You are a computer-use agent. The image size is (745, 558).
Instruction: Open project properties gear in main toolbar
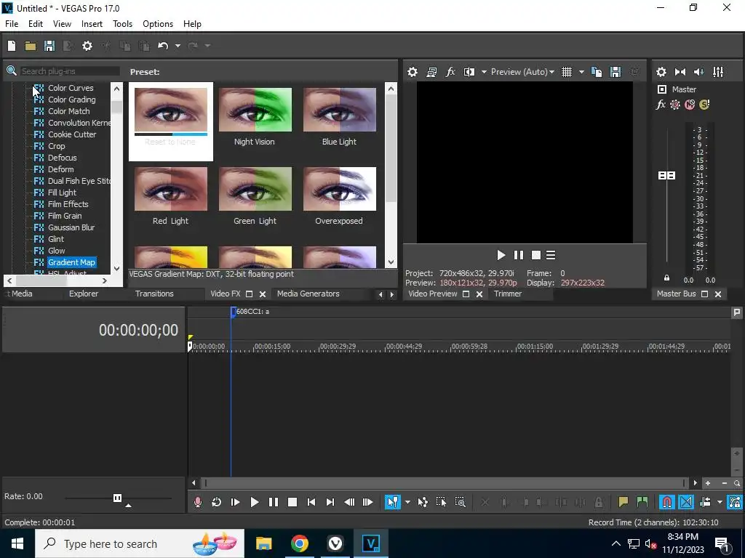(87, 46)
